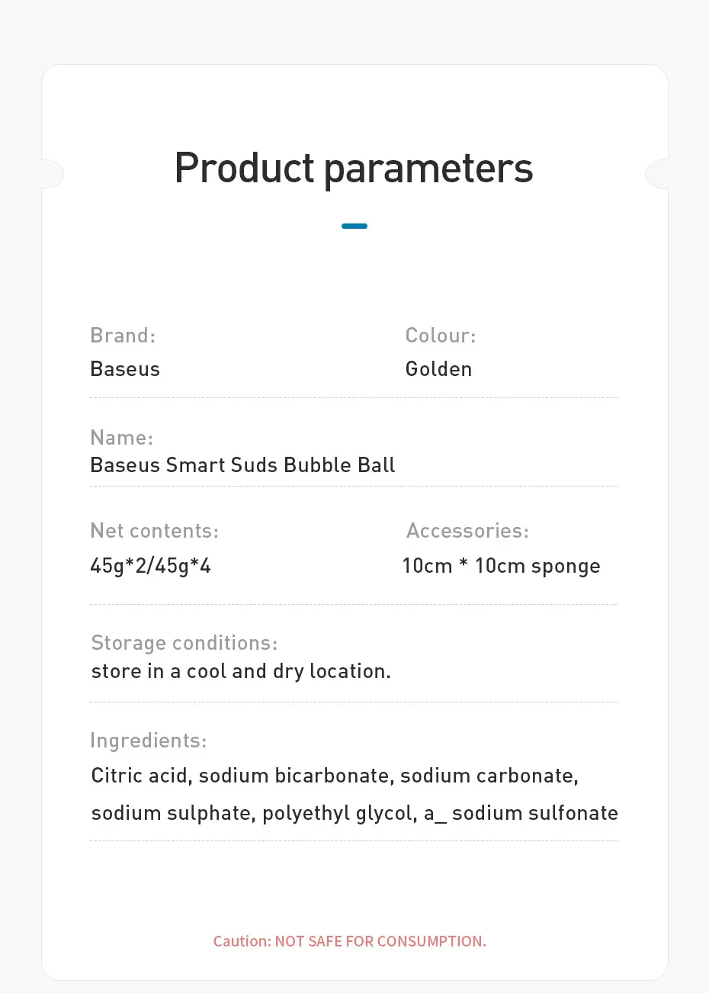Select the Storage conditions label

(x=184, y=644)
